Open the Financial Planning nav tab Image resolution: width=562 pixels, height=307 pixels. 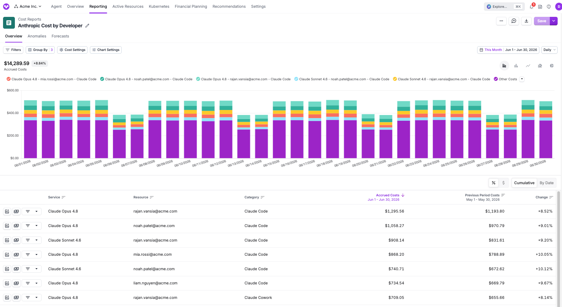click(x=191, y=6)
